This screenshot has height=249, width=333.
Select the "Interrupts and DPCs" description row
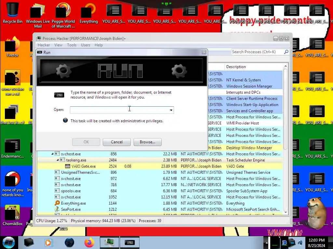point(245,92)
